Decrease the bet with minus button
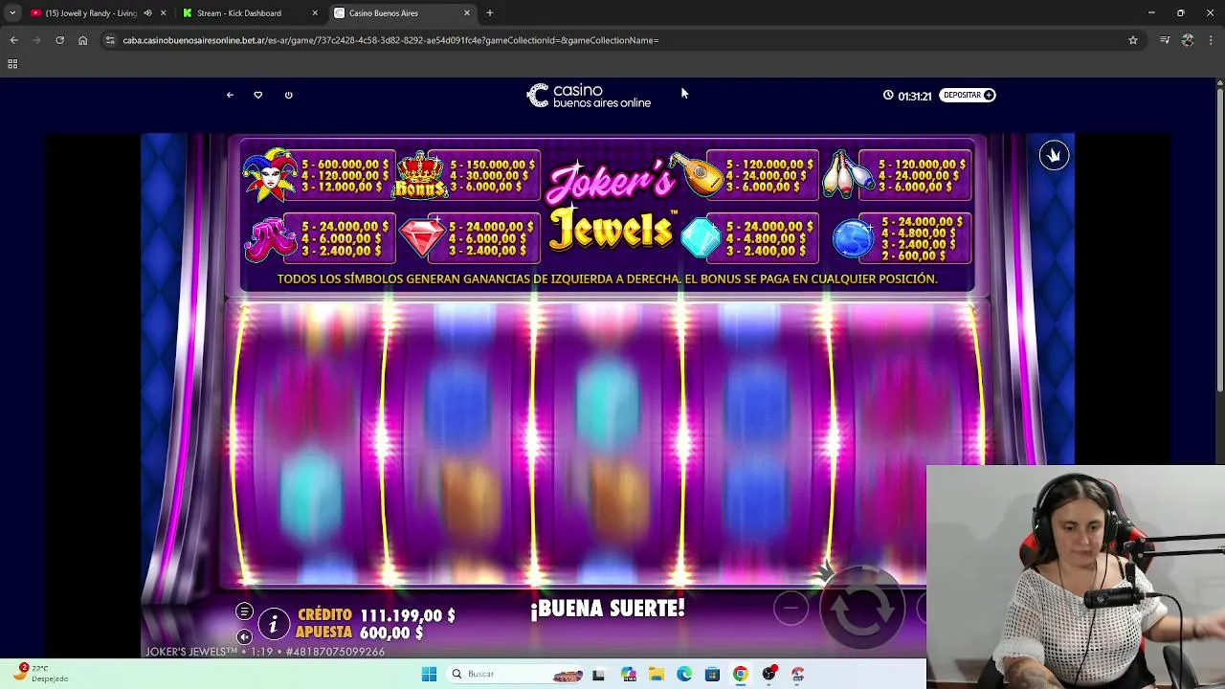Image resolution: width=1225 pixels, height=689 pixels. tap(791, 607)
